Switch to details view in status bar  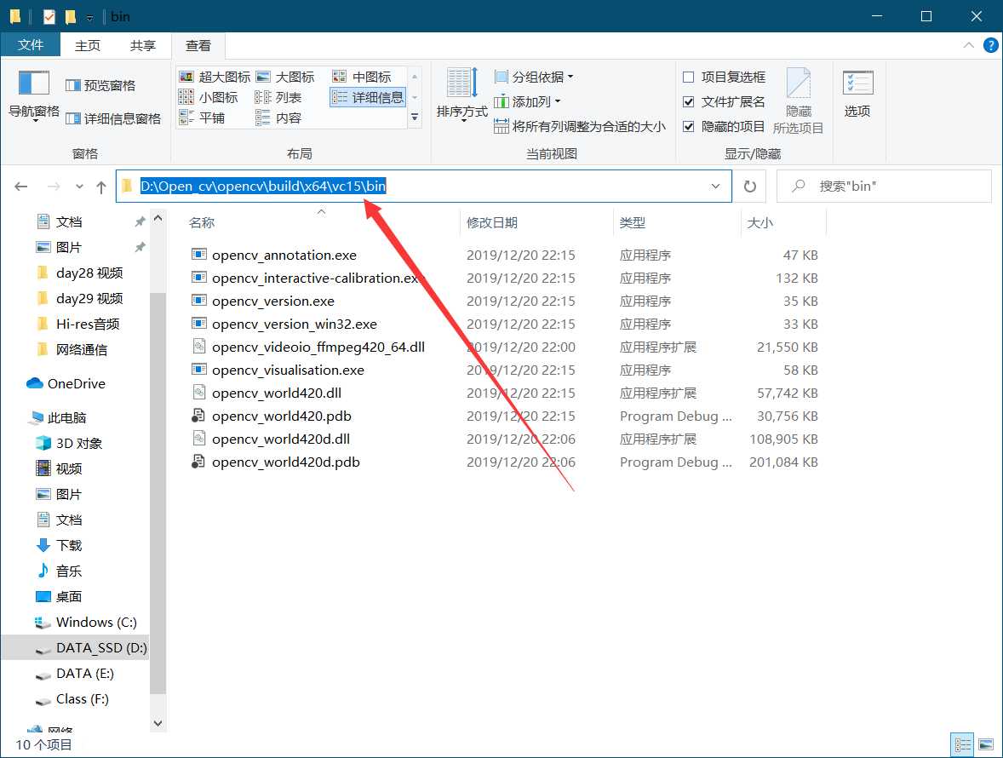[963, 744]
